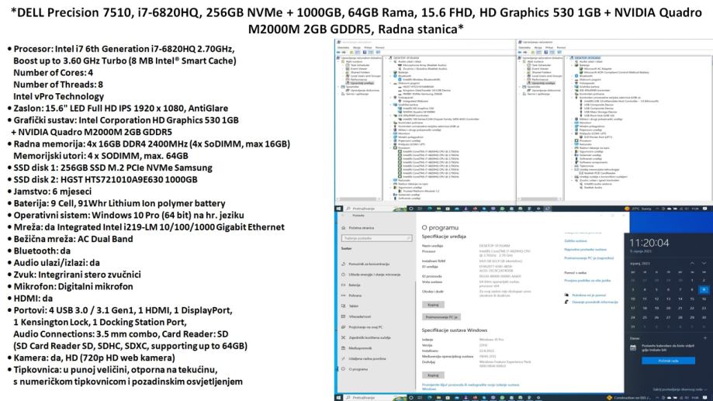
Task: Open Uštede energije i stanje mirovanja
Action: pyautogui.click(x=371, y=275)
